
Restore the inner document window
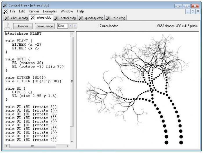[193, 12]
